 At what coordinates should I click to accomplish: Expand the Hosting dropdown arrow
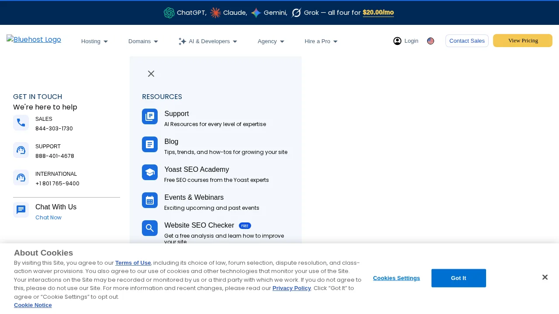106,41
